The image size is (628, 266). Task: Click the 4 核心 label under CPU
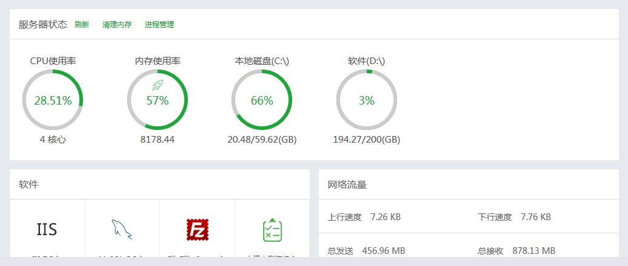[x=53, y=140]
